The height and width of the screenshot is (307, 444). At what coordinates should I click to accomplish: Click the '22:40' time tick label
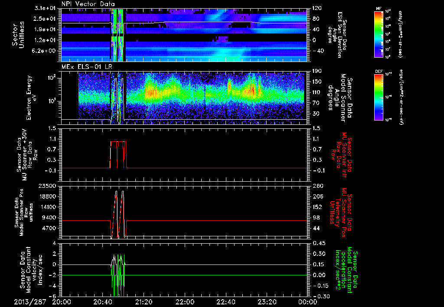click(225, 302)
